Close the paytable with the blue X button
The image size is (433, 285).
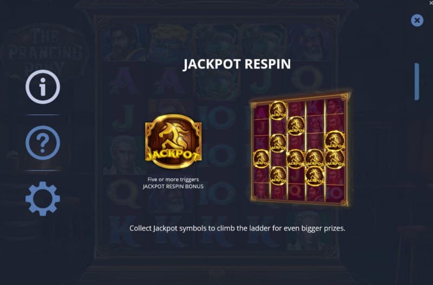417,21
